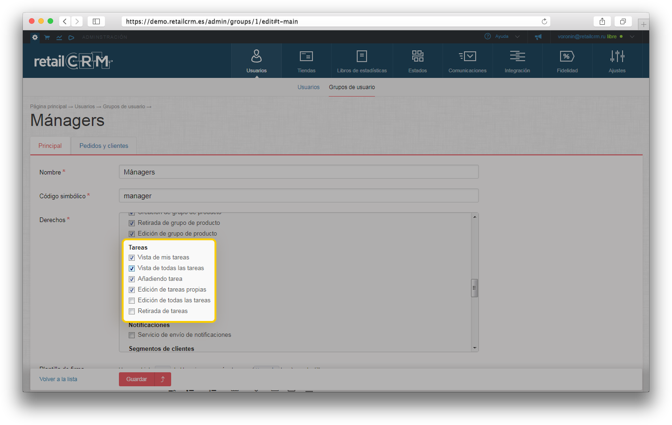Click the Notificaciones group heading
The image size is (672, 425).
pyautogui.click(x=149, y=325)
